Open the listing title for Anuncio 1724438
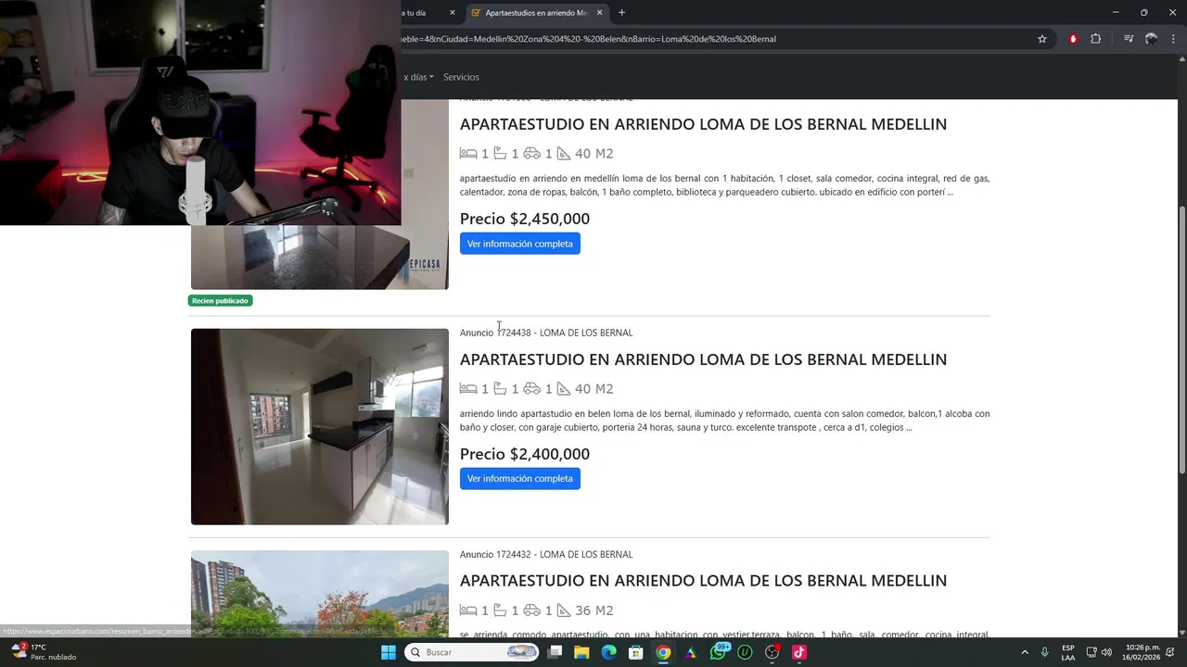 (703, 359)
